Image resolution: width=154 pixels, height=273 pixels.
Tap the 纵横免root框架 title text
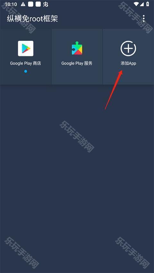coord(32,19)
